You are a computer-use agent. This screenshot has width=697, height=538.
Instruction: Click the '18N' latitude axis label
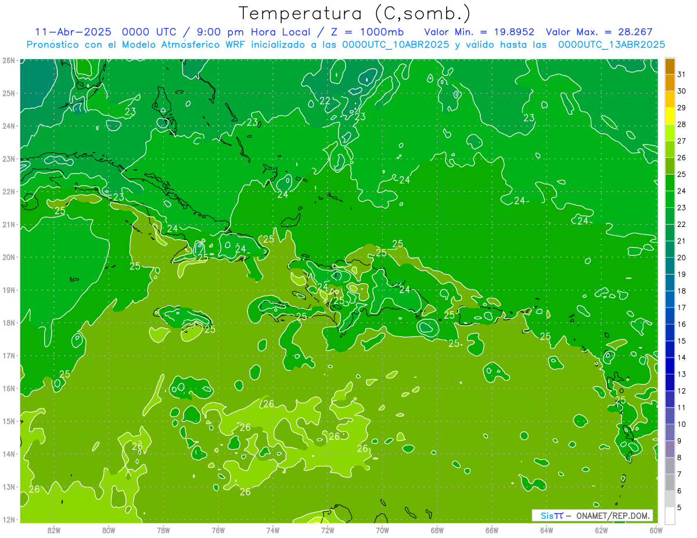click(9, 323)
